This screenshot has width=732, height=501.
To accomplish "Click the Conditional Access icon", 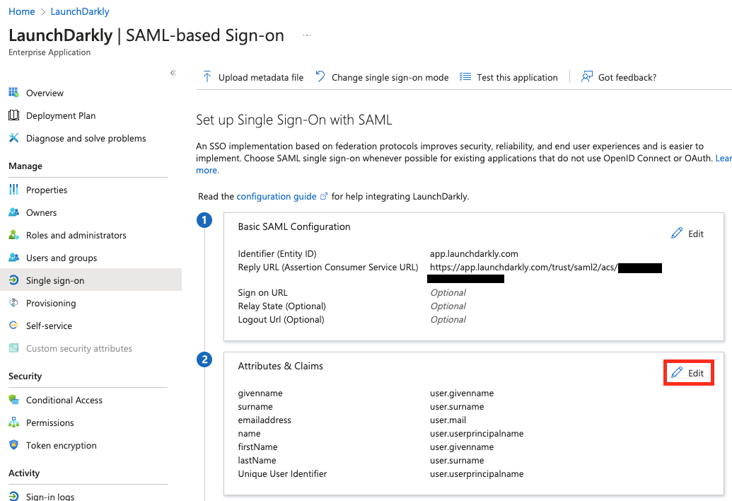I will (x=13, y=400).
